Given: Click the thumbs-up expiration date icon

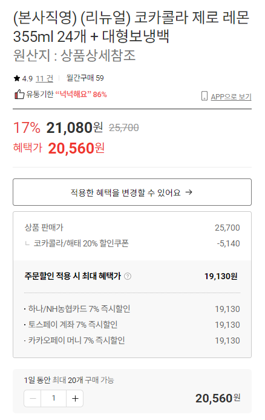Looking at the screenshot, I should tap(19, 94).
